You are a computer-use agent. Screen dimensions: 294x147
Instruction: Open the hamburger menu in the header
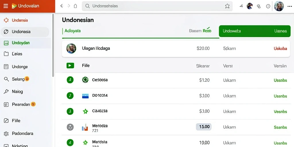point(6,6)
